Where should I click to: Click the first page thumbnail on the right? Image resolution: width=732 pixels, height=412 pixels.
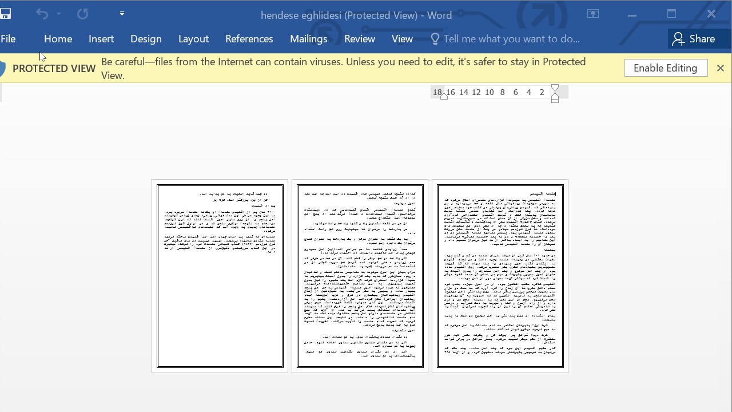[x=500, y=276]
